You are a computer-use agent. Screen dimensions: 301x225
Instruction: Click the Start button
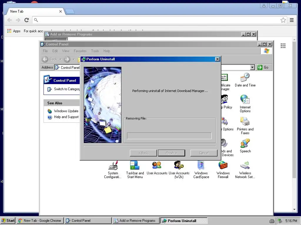pyautogui.click(x=8, y=221)
